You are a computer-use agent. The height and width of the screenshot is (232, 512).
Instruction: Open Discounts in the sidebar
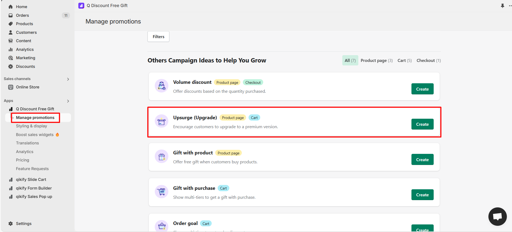[25, 67]
